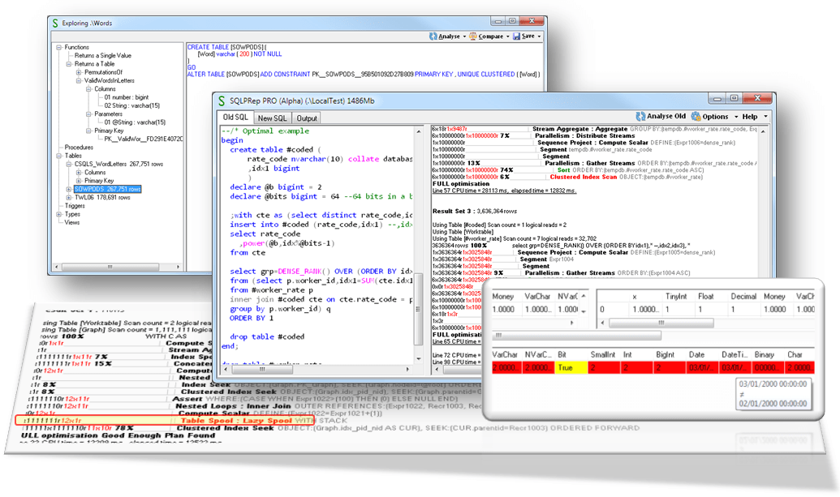Click the green S icon of SQLPRep PRO
Viewport: 840px width, 497px height.
coord(222,101)
